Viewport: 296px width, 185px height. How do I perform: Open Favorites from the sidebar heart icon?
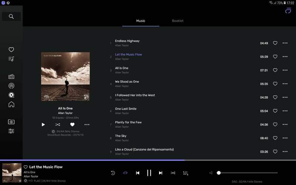click(11, 50)
